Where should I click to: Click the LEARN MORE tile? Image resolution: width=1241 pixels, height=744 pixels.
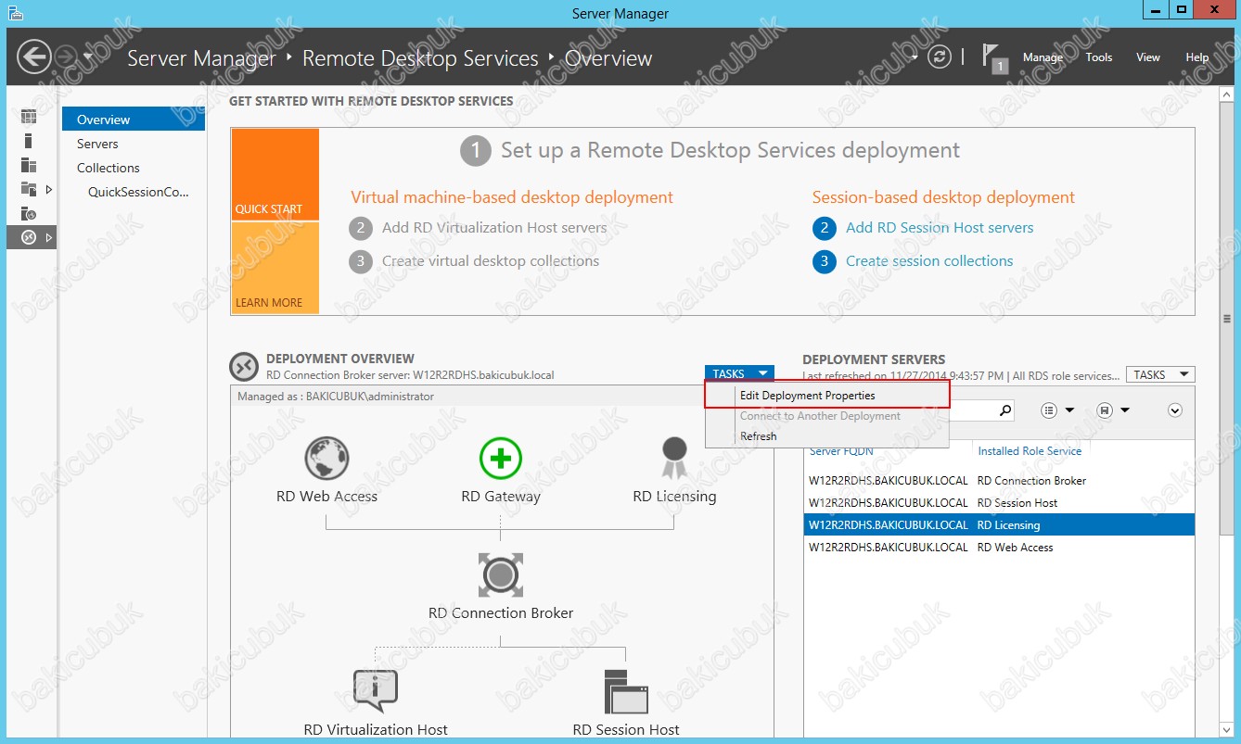pyautogui.click(x=275, y=268)
